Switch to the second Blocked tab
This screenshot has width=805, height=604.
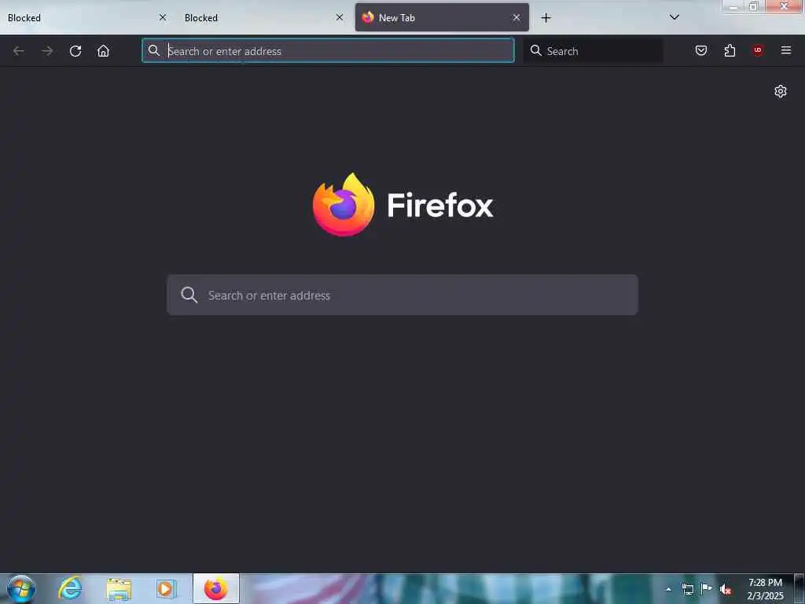point(265,18)
